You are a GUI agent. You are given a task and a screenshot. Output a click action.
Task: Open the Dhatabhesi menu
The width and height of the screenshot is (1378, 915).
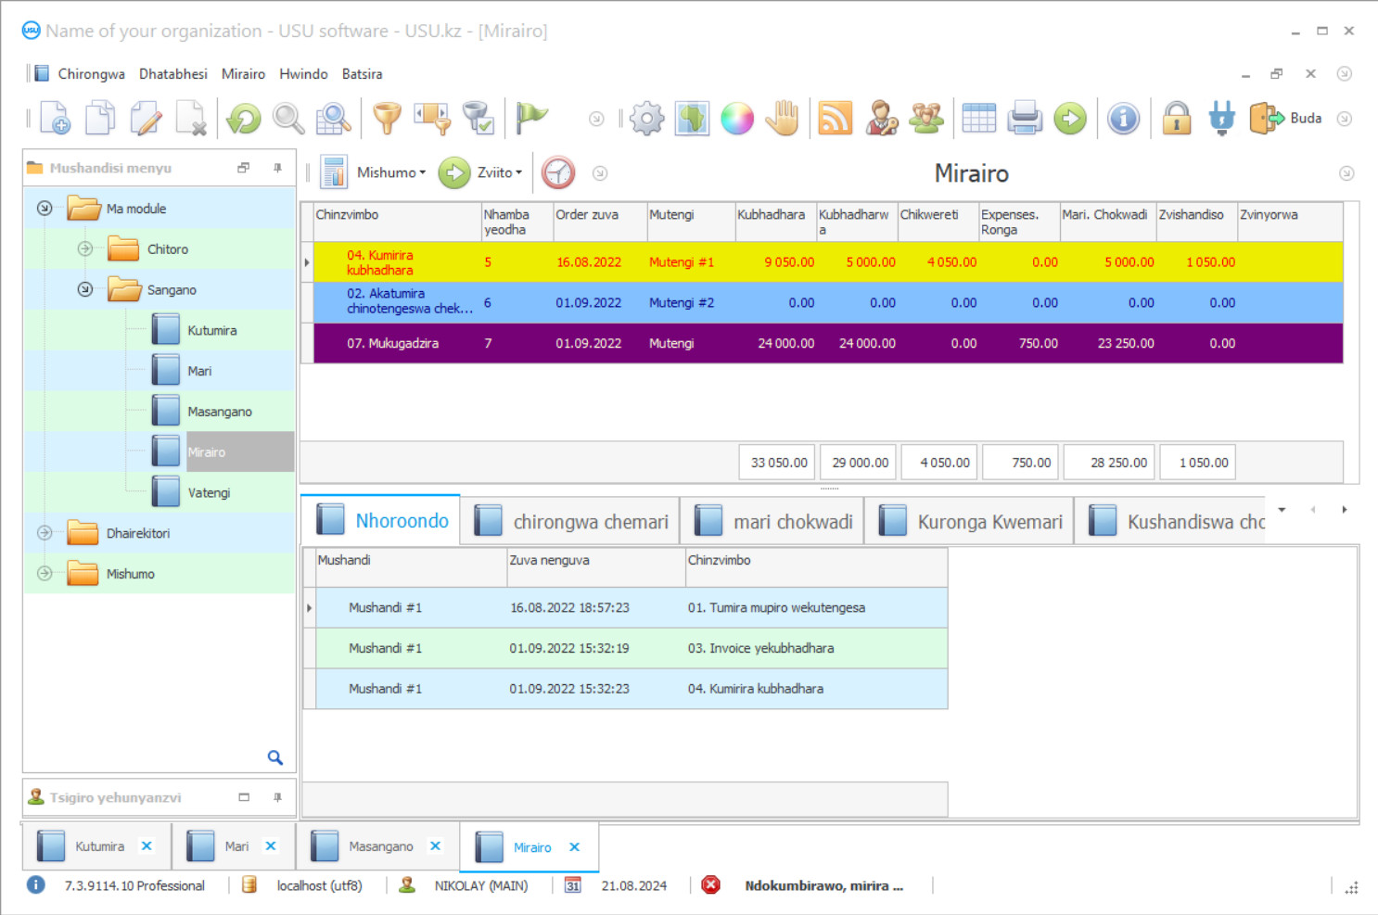pos(172,73)
